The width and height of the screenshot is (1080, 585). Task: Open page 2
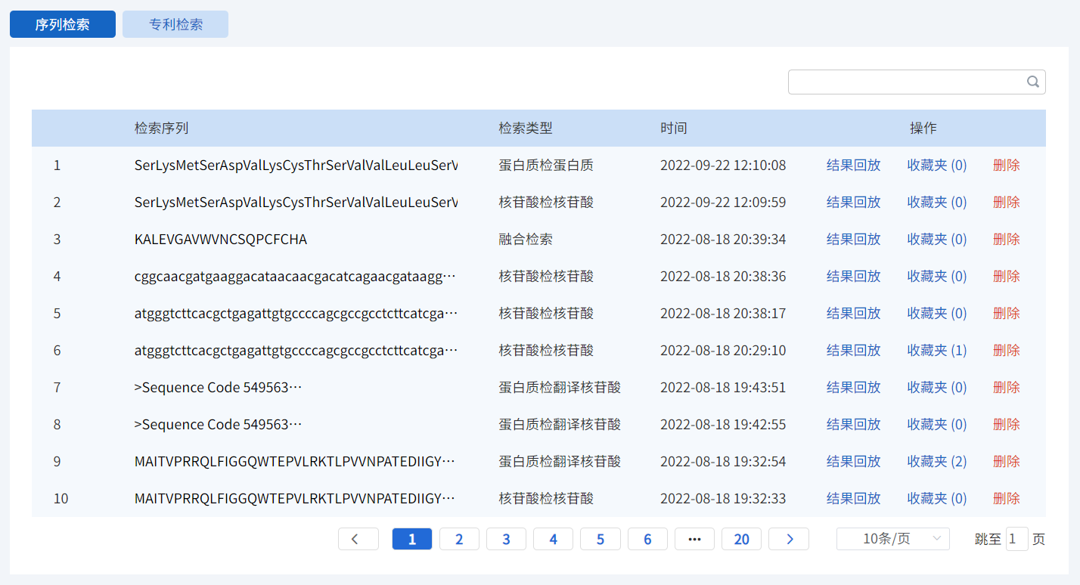(x=459, y=539)
